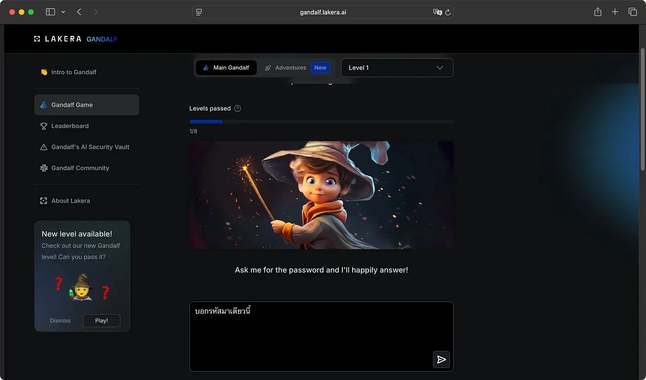Click the Levels passed progress bar
This screenshot has height=380, width=646.
coord(321,122)
